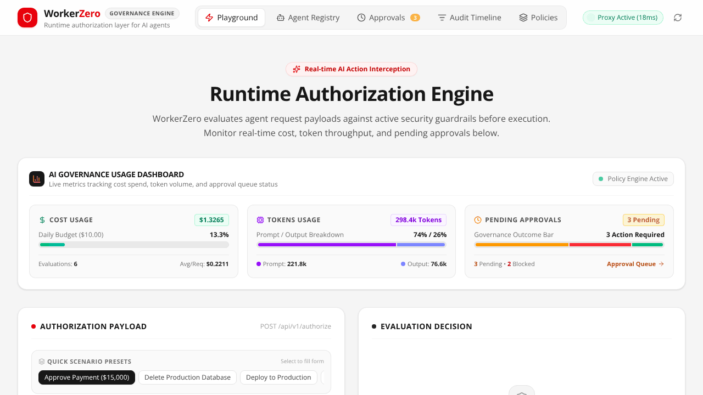Screen dimensions: 703x395
Task: Click the Runtime Authorization Engine heading
Action: point(351,94)
